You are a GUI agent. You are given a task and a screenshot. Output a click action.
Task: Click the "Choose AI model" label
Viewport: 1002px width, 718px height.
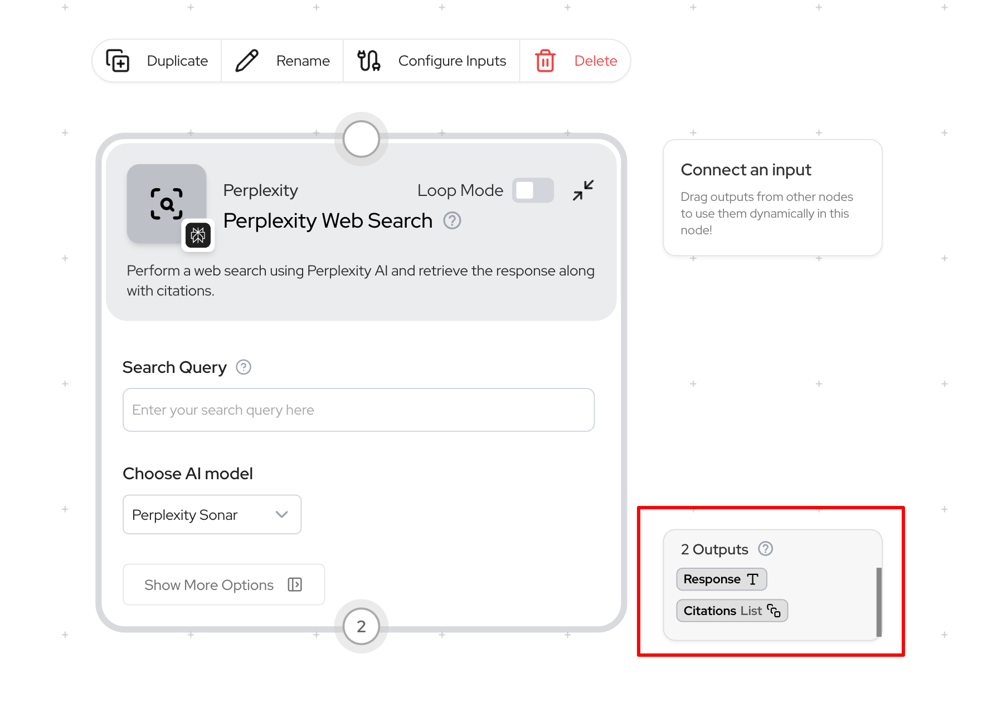pyautogui.click(x=188, y=474)
